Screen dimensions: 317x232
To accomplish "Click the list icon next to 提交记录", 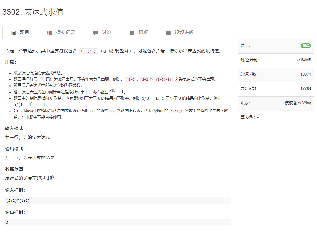I will coord(49,32).
